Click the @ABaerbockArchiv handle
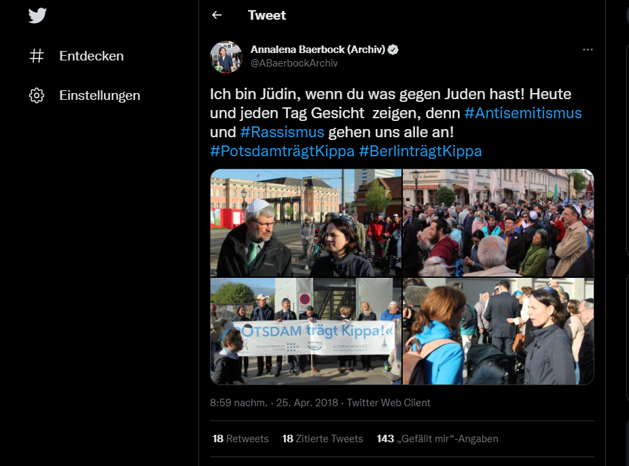 [294, 63]
